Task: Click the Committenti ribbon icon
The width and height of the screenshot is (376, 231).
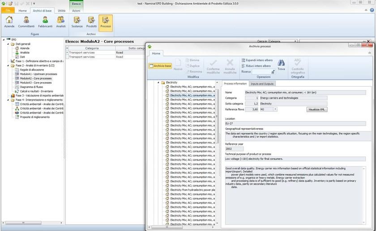Action: 26,22
